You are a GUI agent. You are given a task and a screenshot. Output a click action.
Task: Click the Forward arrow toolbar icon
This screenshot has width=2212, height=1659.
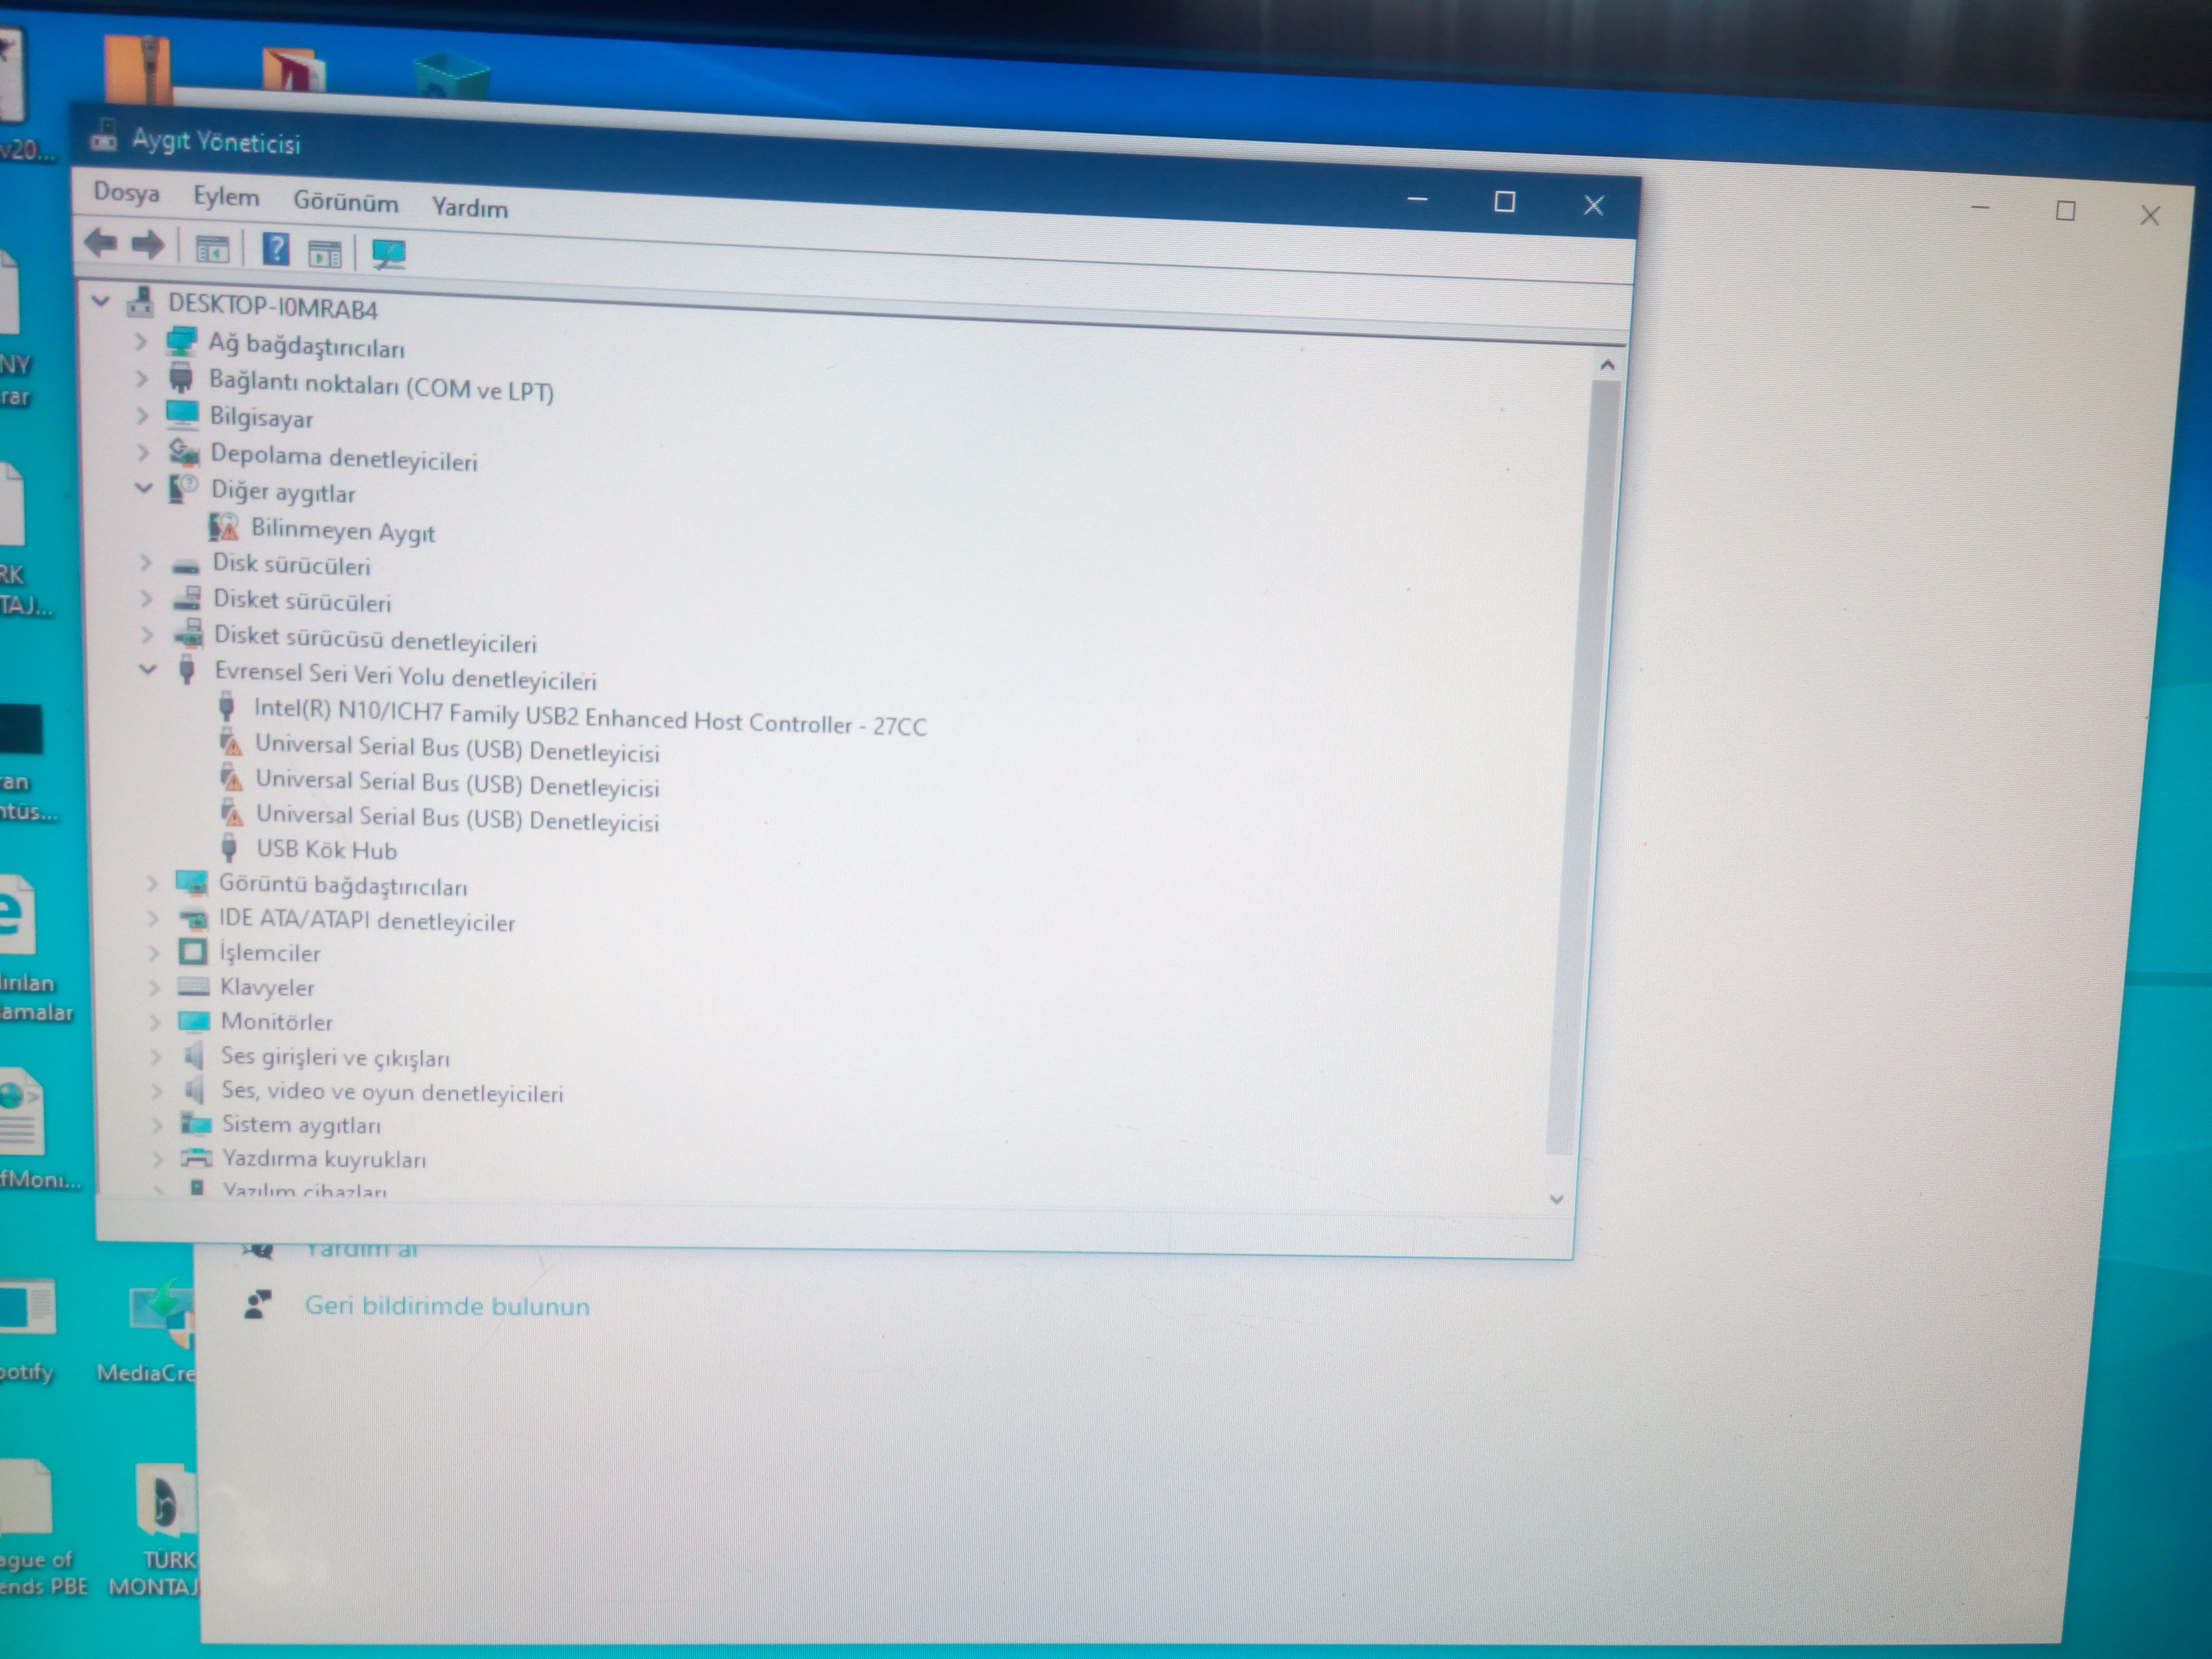(148, 244)
